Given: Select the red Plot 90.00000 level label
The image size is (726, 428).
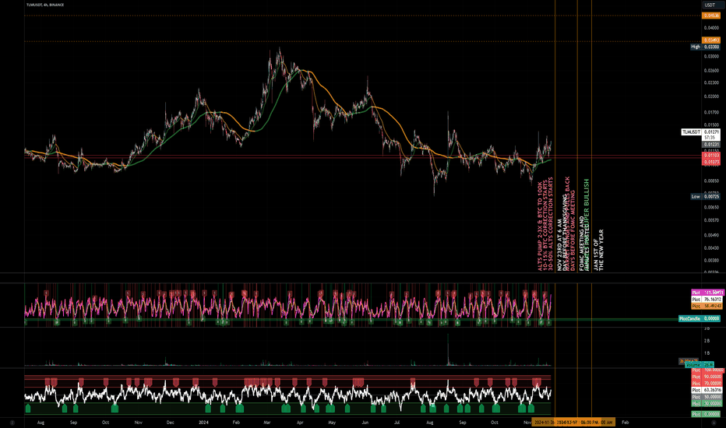Looking at the screenshot, I should [x=707, y=377].
